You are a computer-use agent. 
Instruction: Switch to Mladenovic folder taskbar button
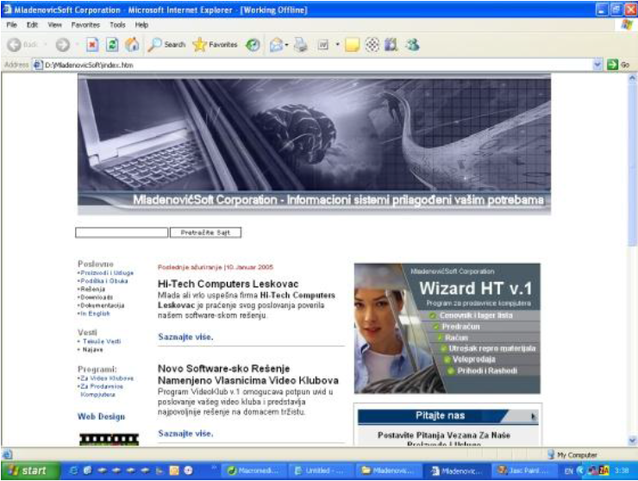(x=389, y=471)
